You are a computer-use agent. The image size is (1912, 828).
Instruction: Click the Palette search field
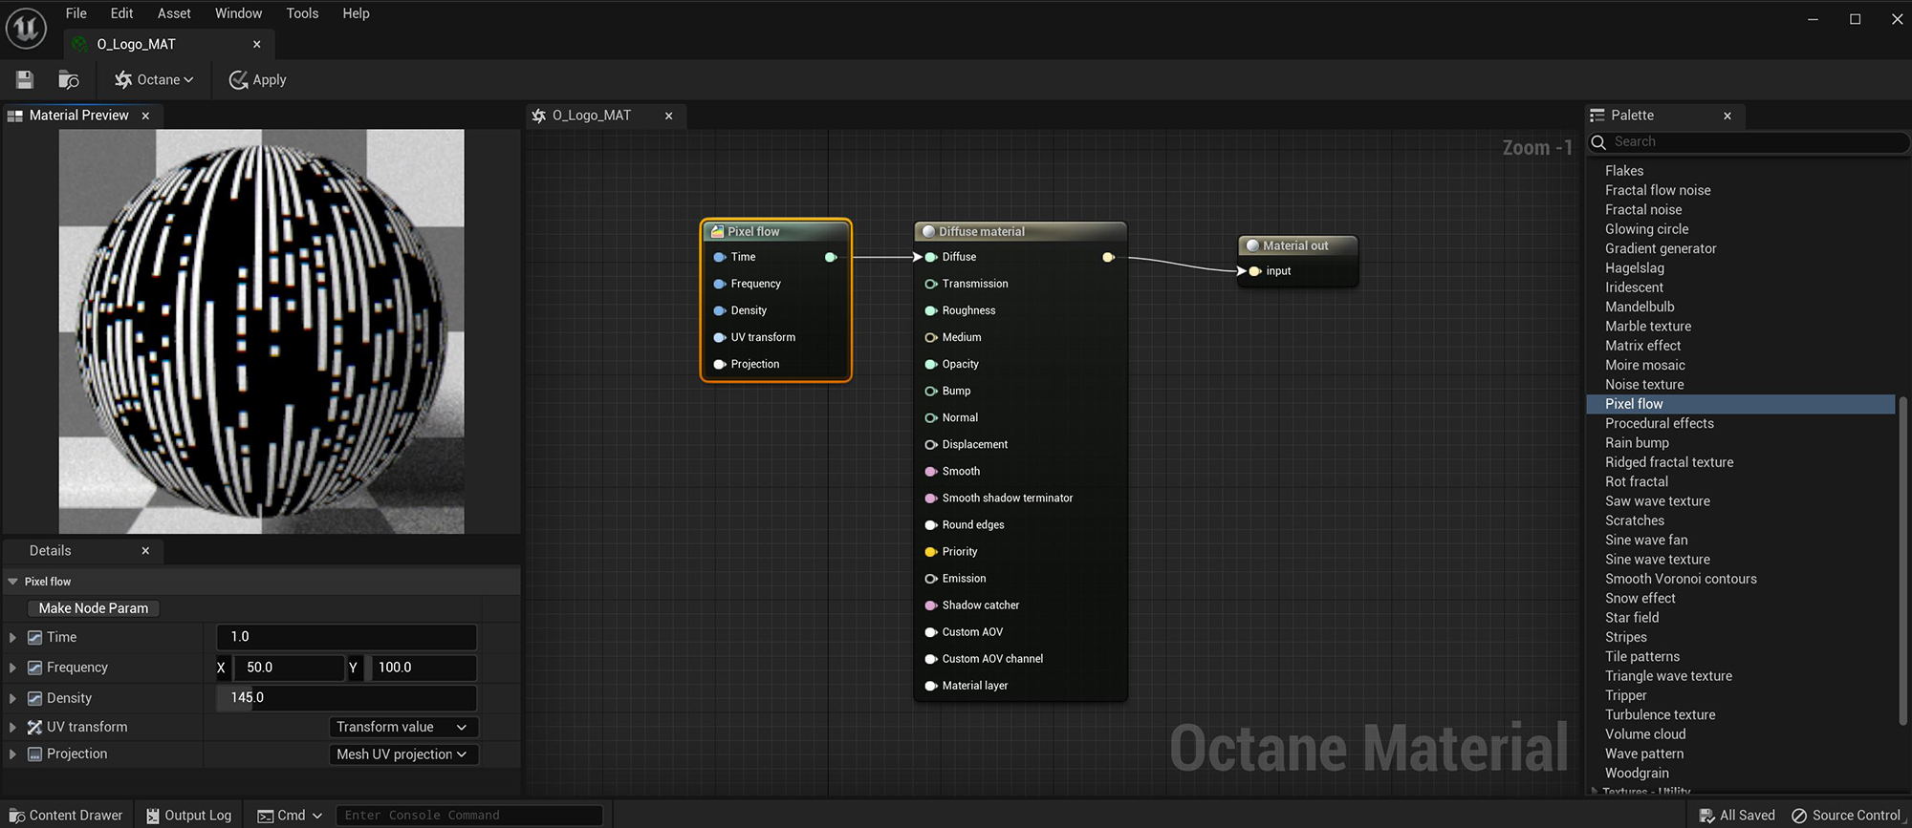click(x=1749, y=141)
